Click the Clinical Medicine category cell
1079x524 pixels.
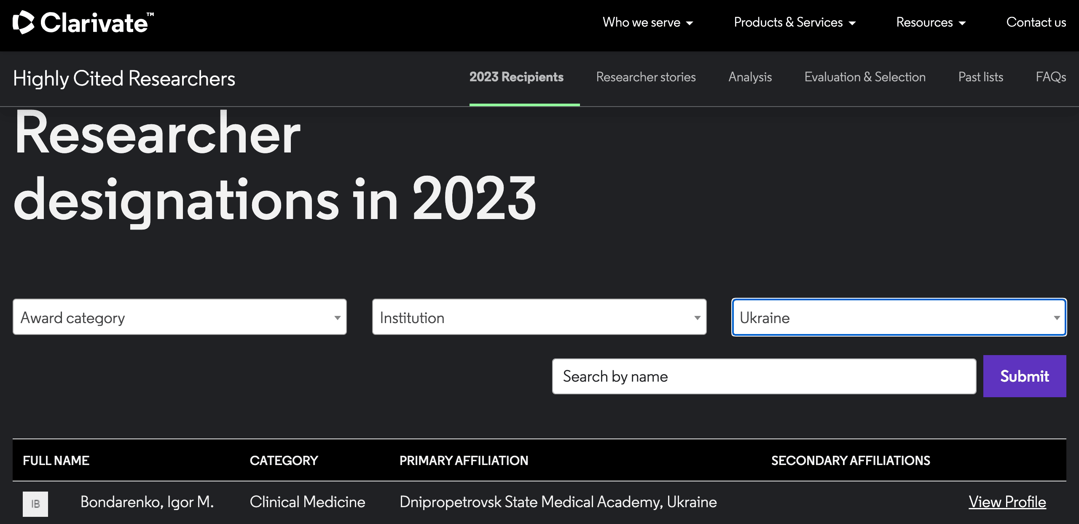click(307, 502)
